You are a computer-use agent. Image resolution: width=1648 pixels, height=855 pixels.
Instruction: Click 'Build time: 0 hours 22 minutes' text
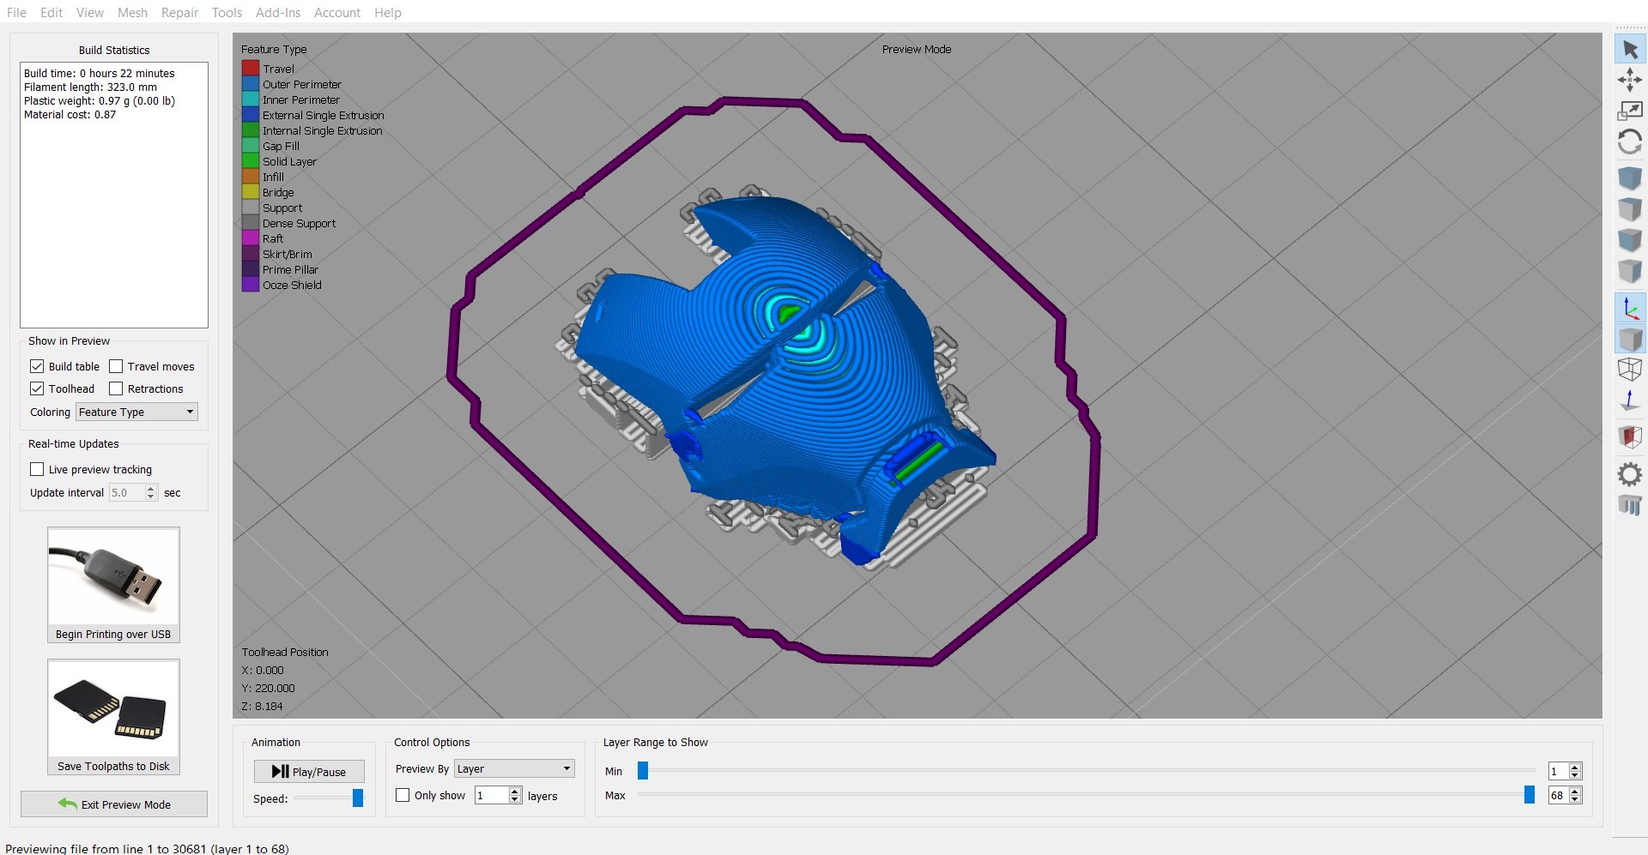tap(100, 73)
